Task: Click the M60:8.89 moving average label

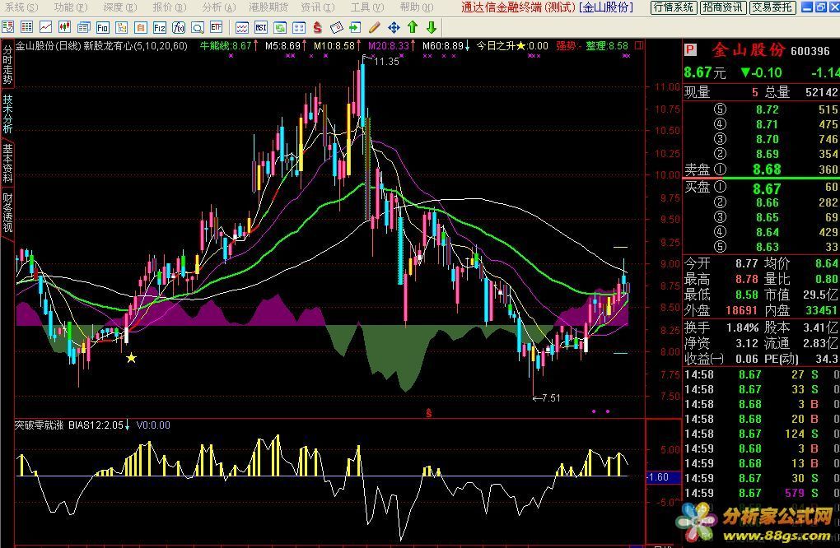Action: click(x=442, y=46)
